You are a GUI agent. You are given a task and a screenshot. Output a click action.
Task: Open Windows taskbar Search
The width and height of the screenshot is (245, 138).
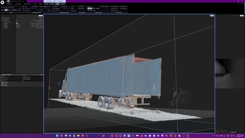pos(61,136)
